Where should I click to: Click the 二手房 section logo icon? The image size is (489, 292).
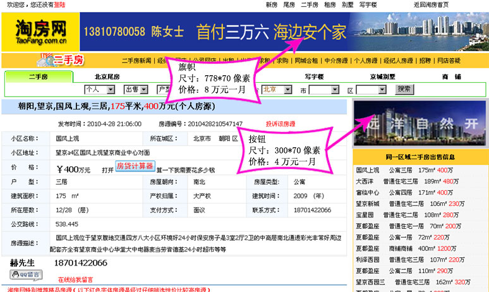(x=60, y=61)
